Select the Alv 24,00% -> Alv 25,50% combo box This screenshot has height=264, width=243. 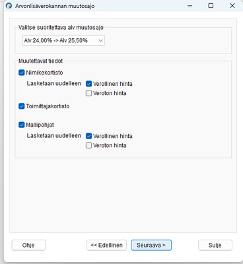click(63, 40)
